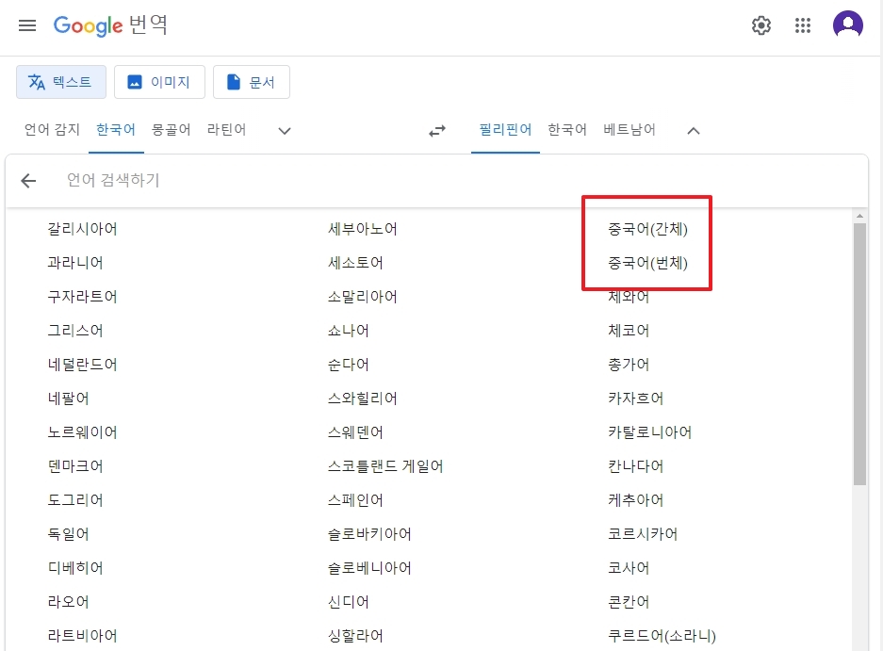Click the language list scrollbar thumb
Image resolution: width=883 pixels, height=651 pixels.
(x=859, y=353)
